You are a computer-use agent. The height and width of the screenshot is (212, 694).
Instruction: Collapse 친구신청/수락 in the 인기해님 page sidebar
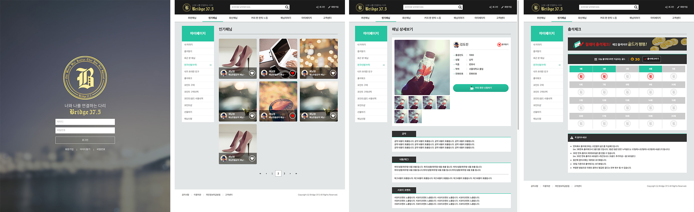[x=211, y=65]
